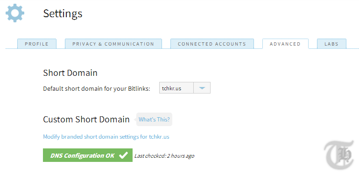
Task: Click the DNS Configuration OK button
Action: pyautogui.click(x=88, y=155)
